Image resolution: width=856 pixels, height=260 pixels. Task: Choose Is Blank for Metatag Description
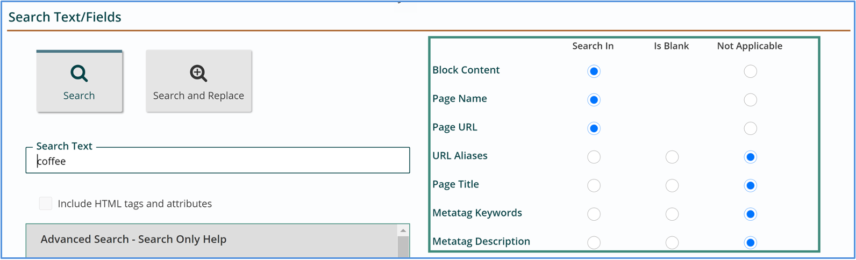coord(672,242)
